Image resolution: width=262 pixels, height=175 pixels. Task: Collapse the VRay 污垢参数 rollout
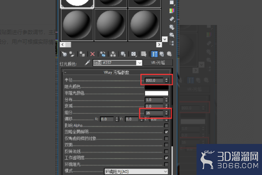point(116,72)
